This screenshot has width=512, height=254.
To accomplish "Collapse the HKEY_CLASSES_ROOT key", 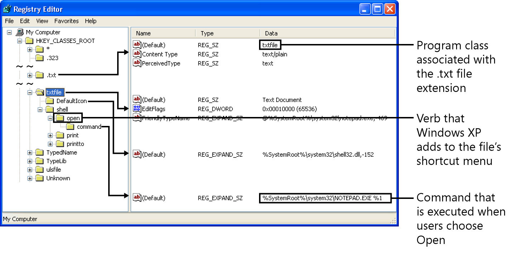I will point(20,41).
